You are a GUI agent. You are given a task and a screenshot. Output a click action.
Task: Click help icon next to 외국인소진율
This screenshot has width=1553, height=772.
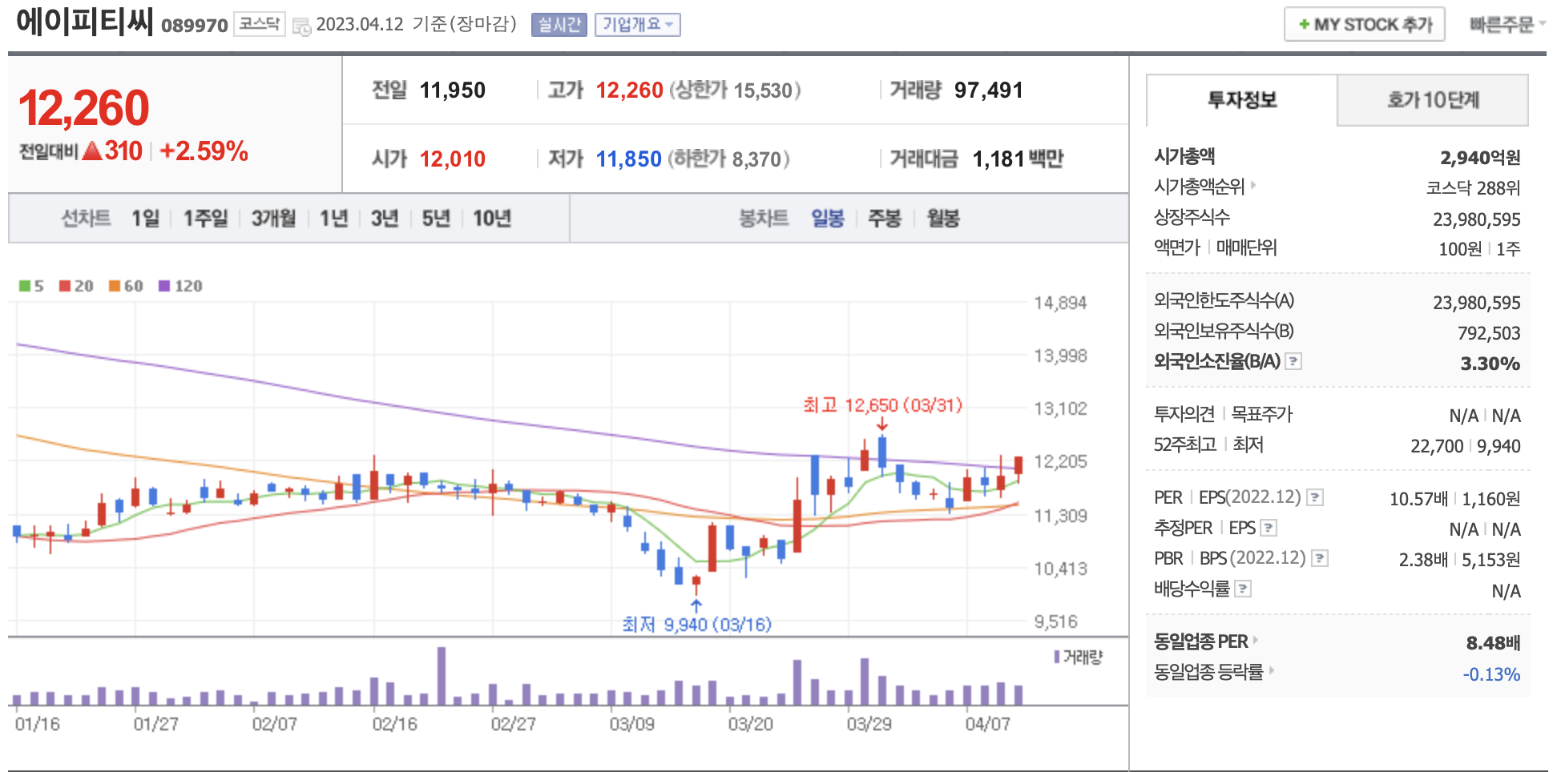[1293, 362]
